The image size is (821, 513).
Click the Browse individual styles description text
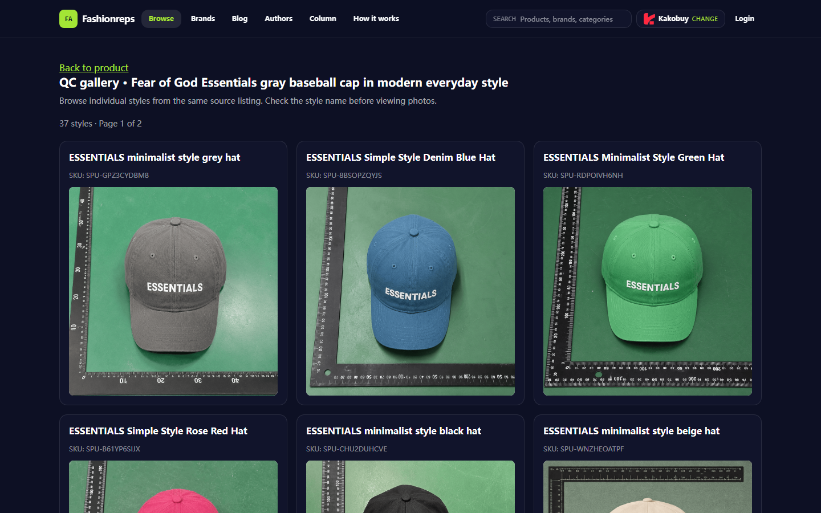click(x=248, y=101)
